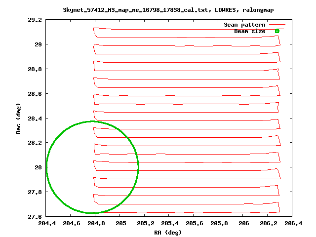Click the 29.2 Dec axis tick label
This screenshot has width=316, height=237.
coord(35,20)
